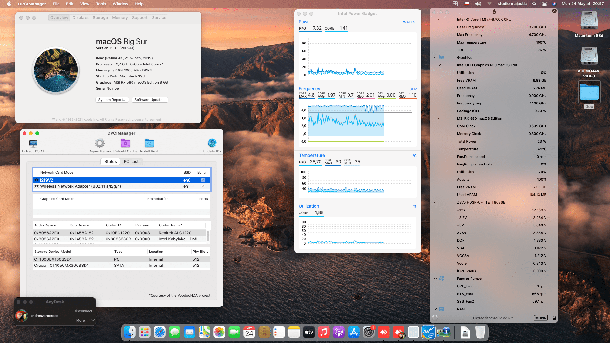Screen dimensions: 610x343
Task: Open FaceTime from the Dock
Action: tap(234, 332)
